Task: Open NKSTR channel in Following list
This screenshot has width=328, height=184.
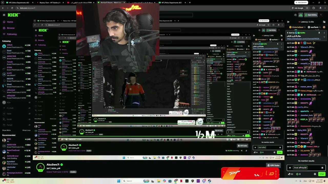Action: pos(16,80)
